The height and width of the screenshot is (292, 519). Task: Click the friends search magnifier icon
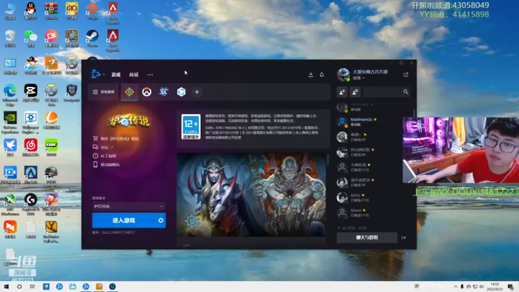pyautogui.click(x=406, y=92)
